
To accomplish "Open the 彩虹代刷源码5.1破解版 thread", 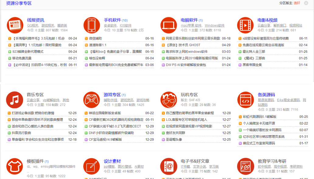I will 260,117.
